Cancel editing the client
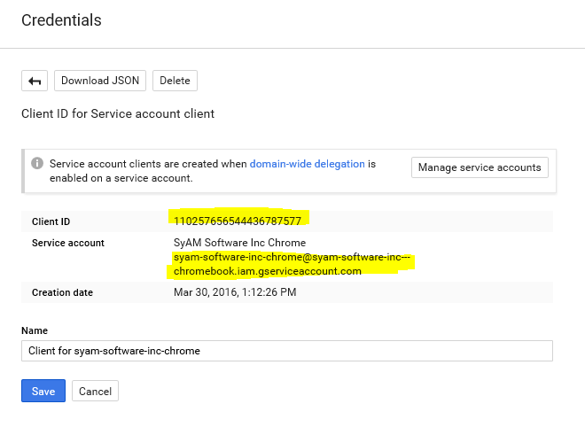The height and width of the screenshot is (435, 585). coord(95,391)
